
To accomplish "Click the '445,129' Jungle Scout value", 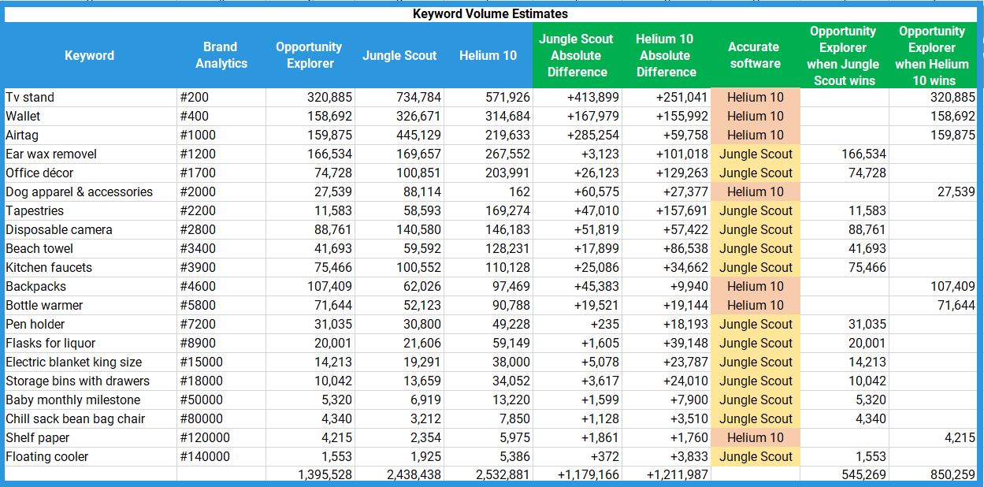I will (x=399, y=136).
